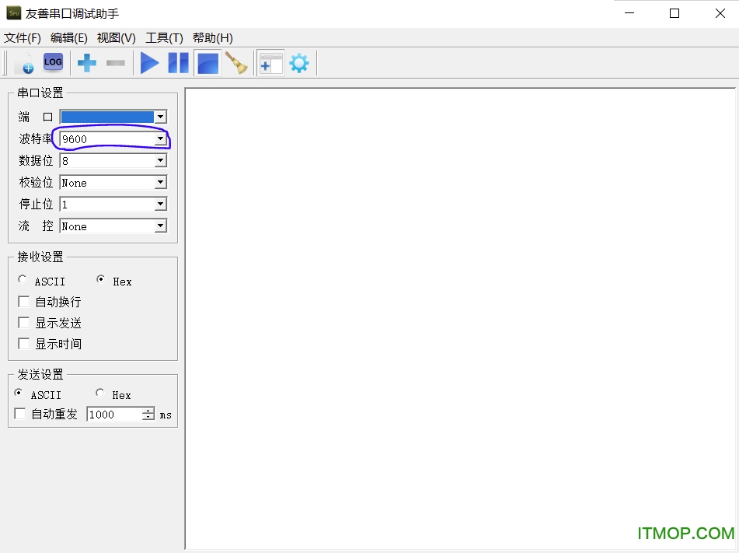Viewport: 739px width, 553px height.
Task: Enable the 自动重发 auto-resend checkbox
Action: [20, 415]
